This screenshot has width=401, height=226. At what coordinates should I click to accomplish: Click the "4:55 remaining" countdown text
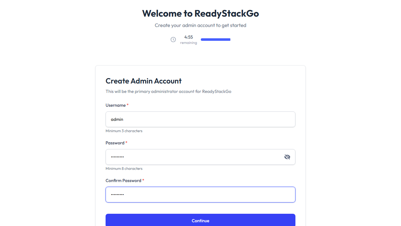(x=189, y=40)
